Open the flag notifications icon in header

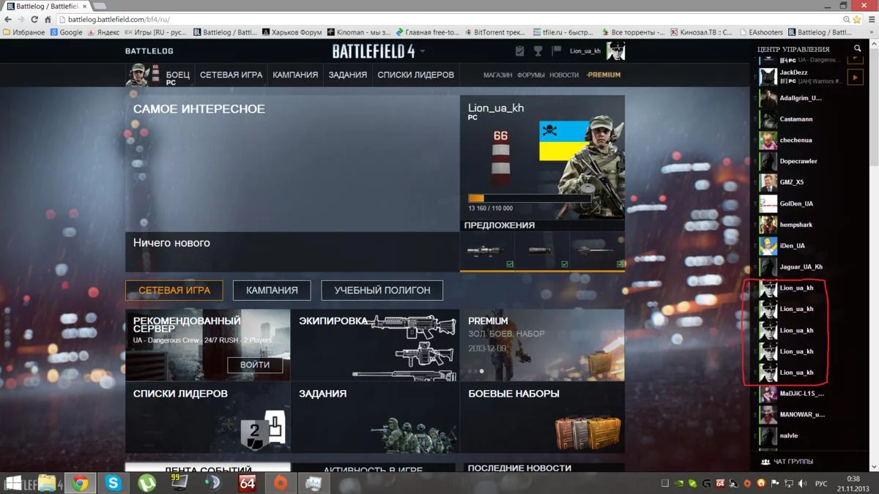point(556,50)
